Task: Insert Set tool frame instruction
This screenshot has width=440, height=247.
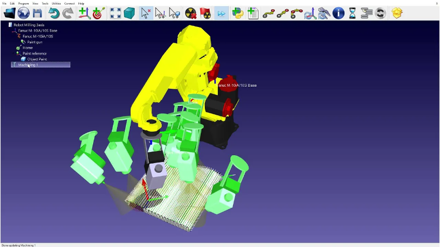Action: pos(324,13)
